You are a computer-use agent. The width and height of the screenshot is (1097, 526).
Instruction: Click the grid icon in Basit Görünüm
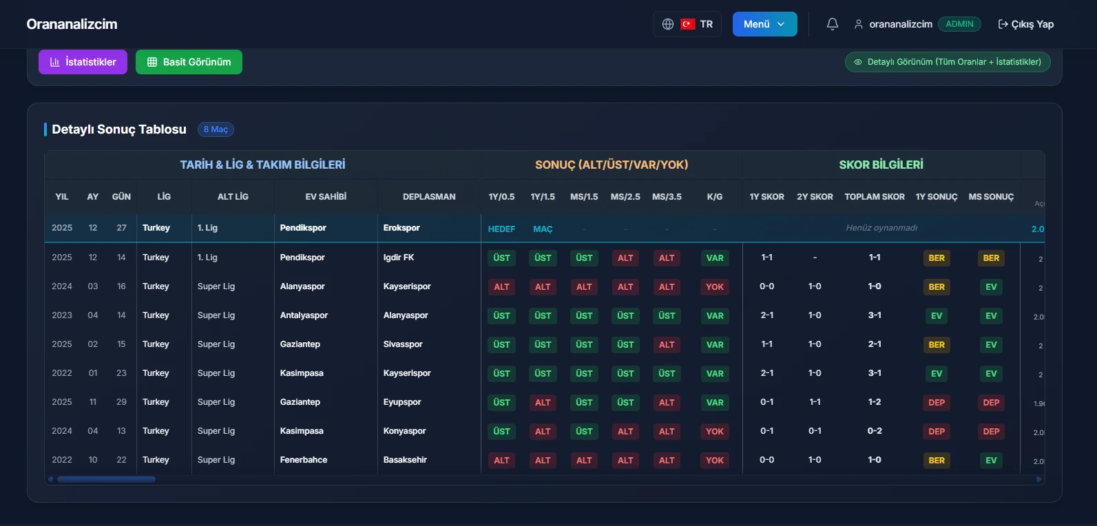(x=152, y=62)
